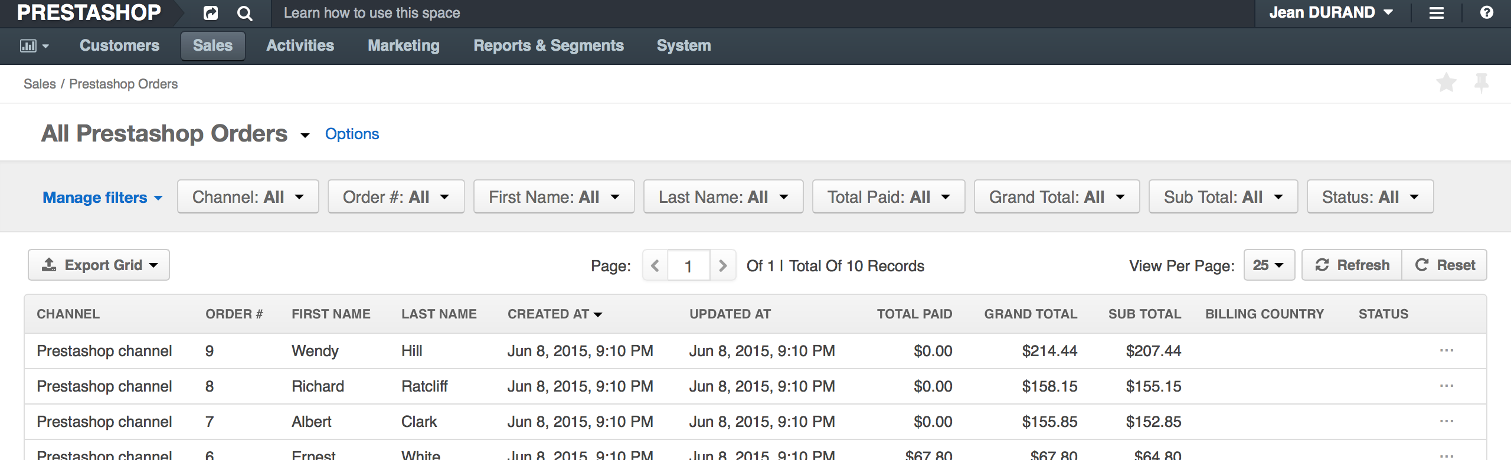Click Total Of 10 Records text

click(856, 266)
